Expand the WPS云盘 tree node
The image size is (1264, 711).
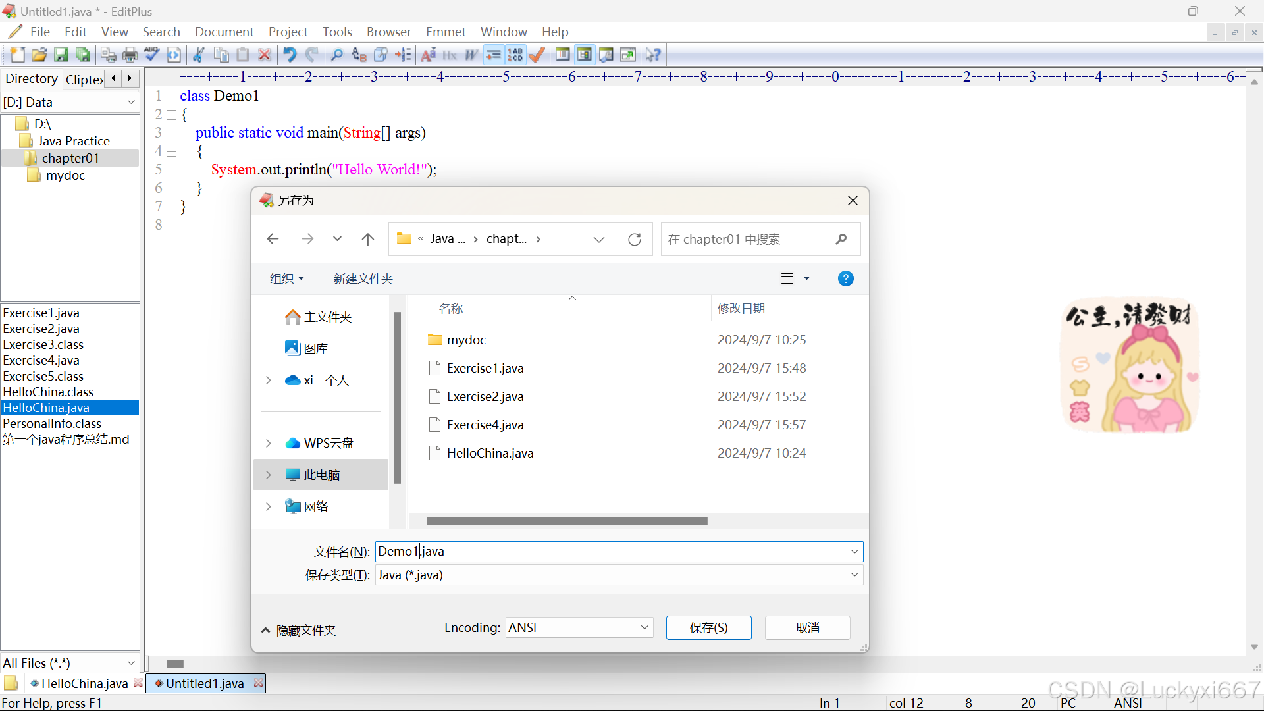pyautogui.click(x=269, y=443)
